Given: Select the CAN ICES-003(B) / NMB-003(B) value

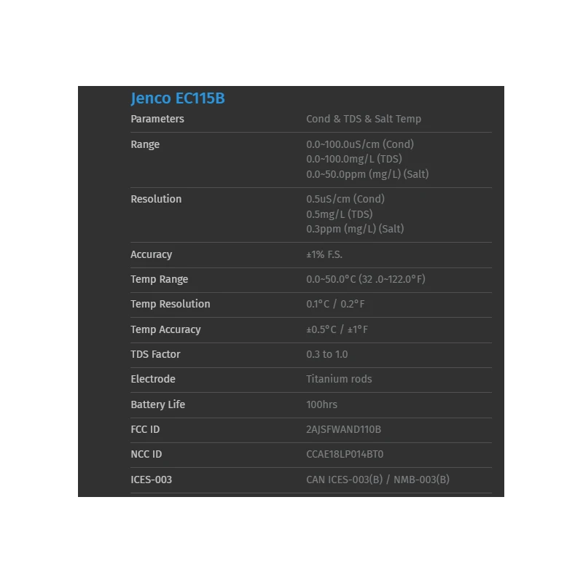Looking at the screenshot, I should coord(377,480).
